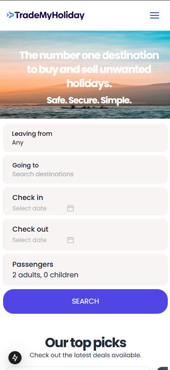
Task: Focus the Going to field label
Action: 25,165
